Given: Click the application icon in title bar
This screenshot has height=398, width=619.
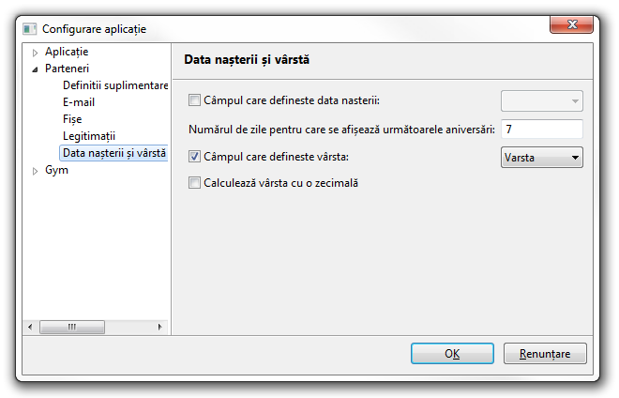Looking at the screenshot, I should click(29, 29).
